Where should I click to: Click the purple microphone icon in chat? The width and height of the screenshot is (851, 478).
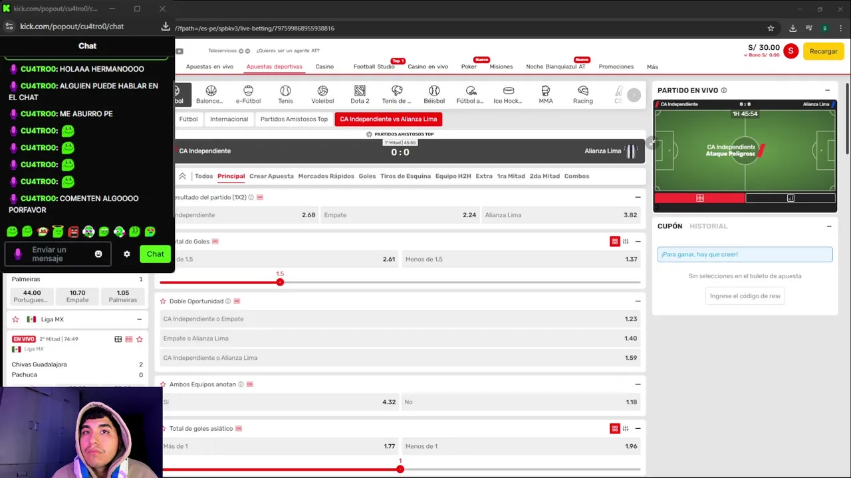[18, 254]
